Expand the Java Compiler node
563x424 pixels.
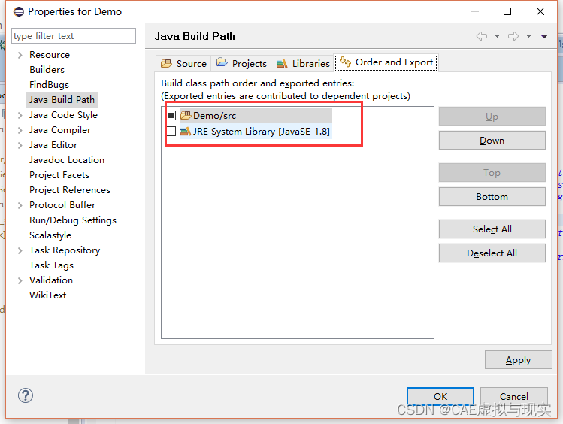(20, 130)
